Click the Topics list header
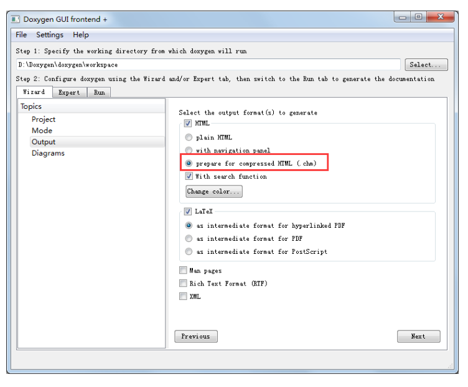This screenshot has width=468, height=387. [91, 106]
